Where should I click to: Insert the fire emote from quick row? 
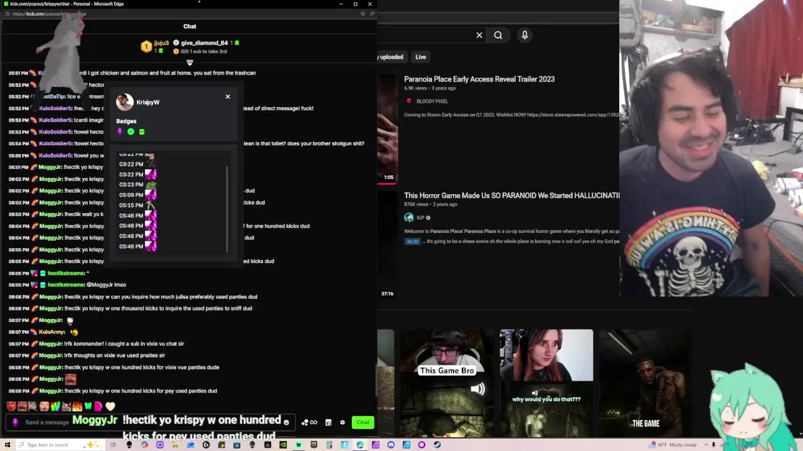click(x=77, y=407)
